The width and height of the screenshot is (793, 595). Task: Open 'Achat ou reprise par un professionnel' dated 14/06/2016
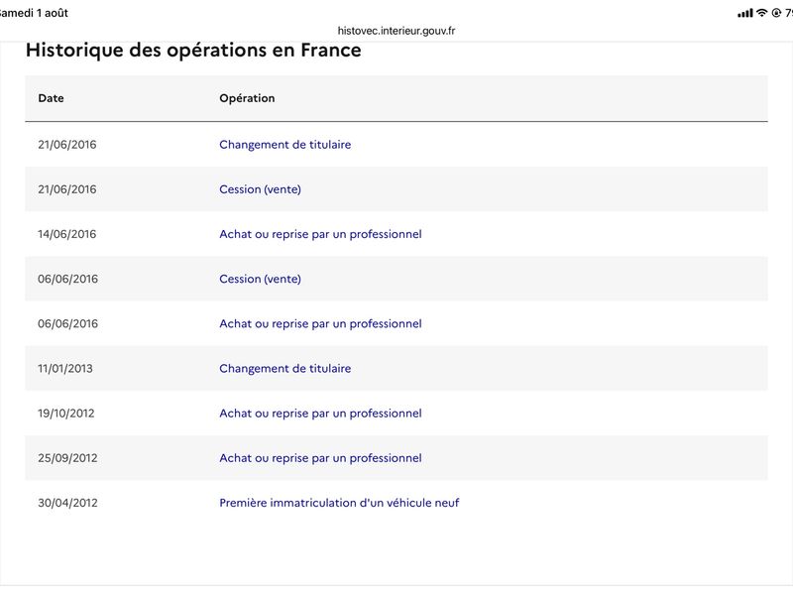point(320,234)
